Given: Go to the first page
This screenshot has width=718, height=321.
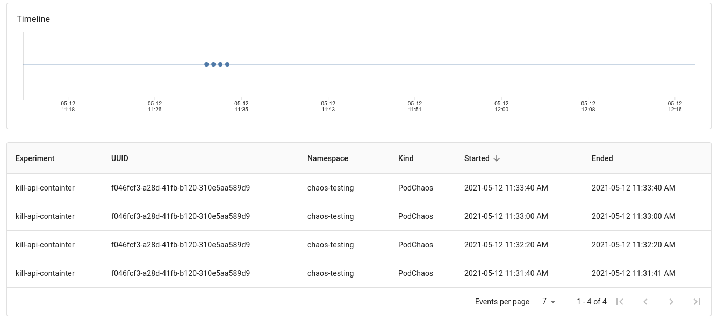Looking at the screenshot, I should 620,302.
